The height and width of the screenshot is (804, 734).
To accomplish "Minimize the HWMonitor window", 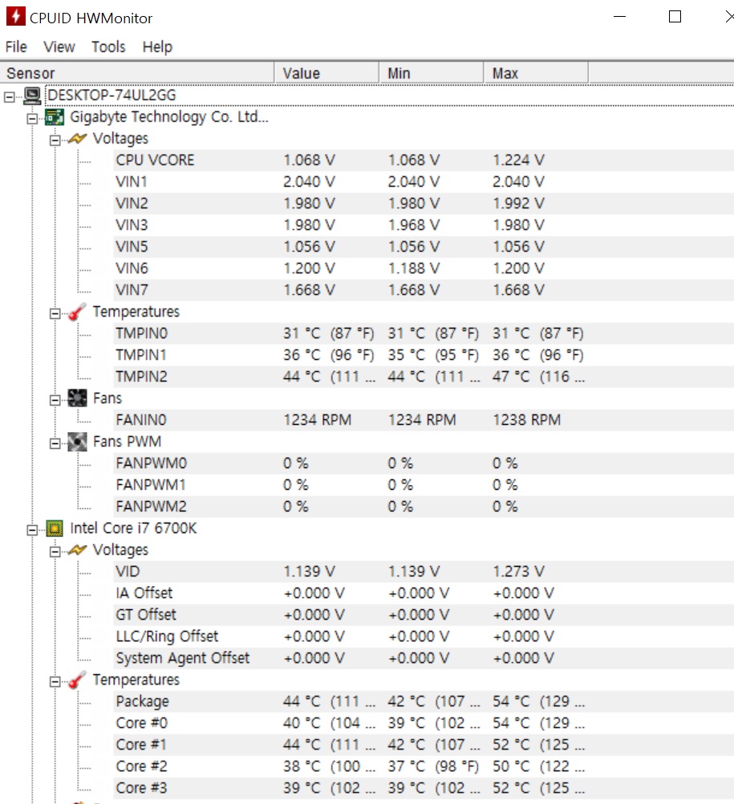I will pos(619,16).
